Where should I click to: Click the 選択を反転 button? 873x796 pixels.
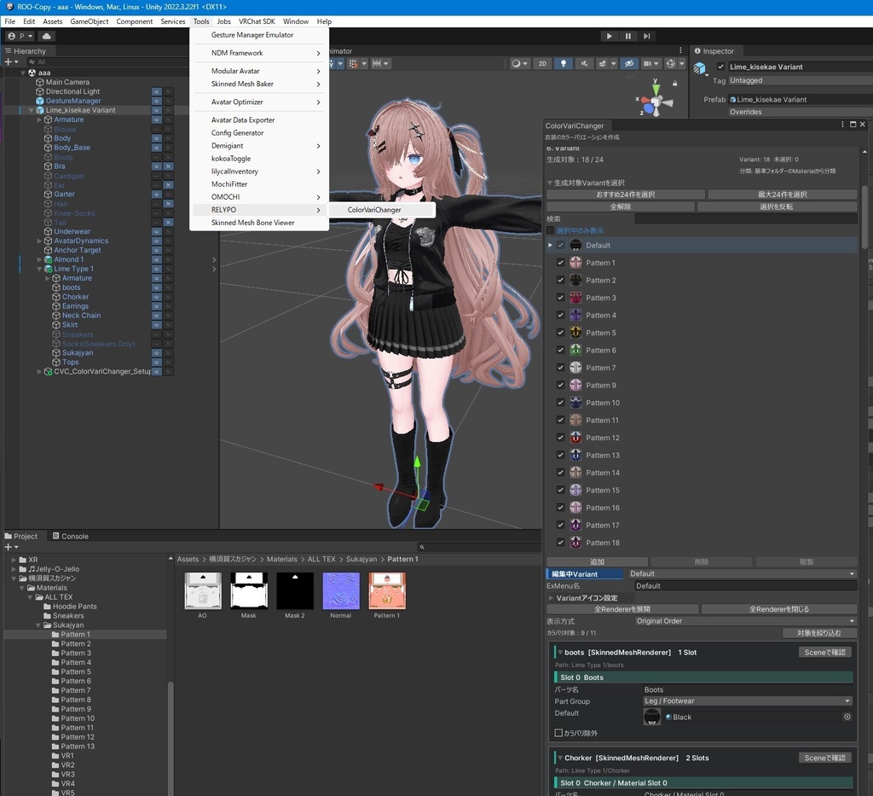(x=776, y=206)
